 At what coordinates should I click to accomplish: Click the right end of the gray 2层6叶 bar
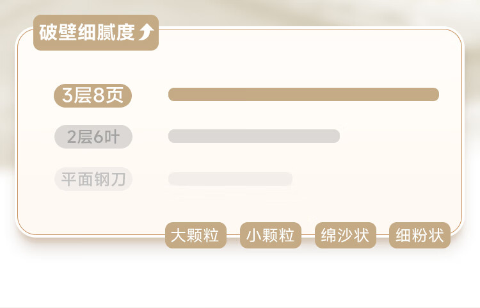335,136
